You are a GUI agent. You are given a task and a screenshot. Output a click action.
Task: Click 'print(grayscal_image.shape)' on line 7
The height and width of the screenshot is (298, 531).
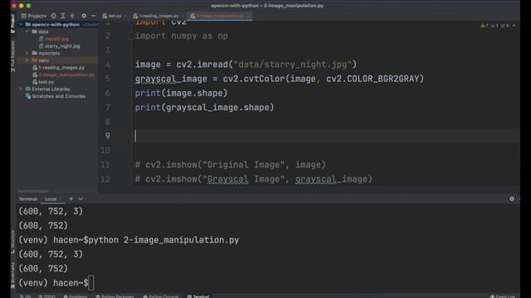click(x=205, y=108)
